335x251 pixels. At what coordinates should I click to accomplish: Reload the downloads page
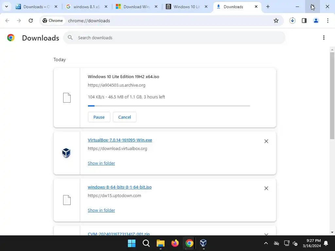31,21
